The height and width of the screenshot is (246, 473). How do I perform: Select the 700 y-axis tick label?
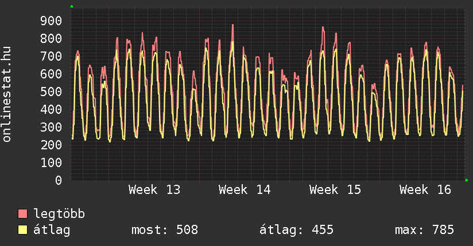[x=51, y=57]
